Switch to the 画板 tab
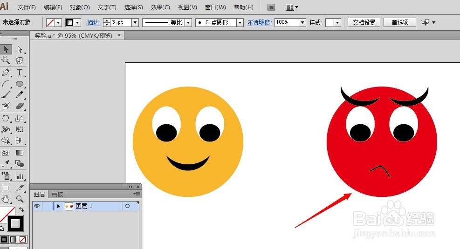Viewport: 460px width, 249px height. tap(57, 194)
